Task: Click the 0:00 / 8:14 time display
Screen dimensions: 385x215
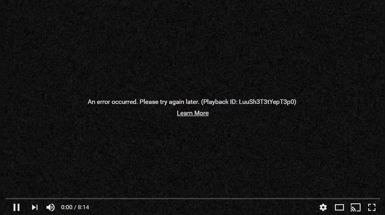Action: pyautogui.click(x=75, y=207)
